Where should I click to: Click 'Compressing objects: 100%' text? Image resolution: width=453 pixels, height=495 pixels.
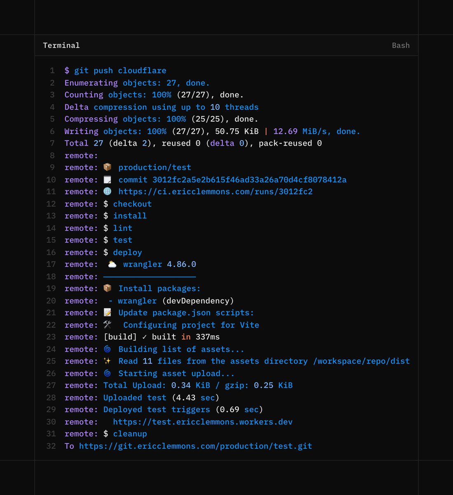(125, 119)
